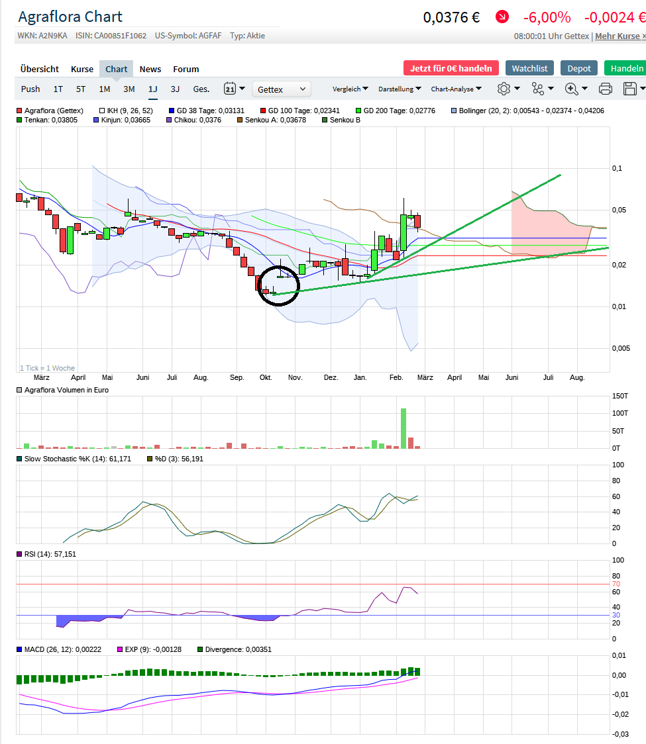Toggle the GD 200 Tage legend marker
The height and width of the screenshot is (744, 646).
[358, 111]
